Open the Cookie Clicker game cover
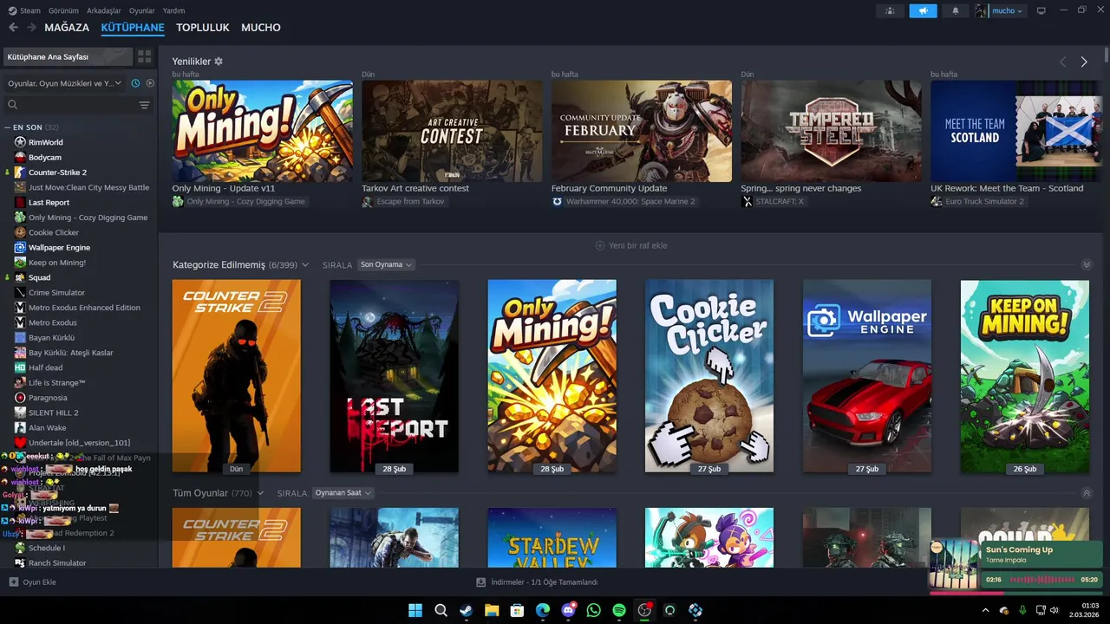The width and height of the screenshot is (1110, 624). click(709, 375)
